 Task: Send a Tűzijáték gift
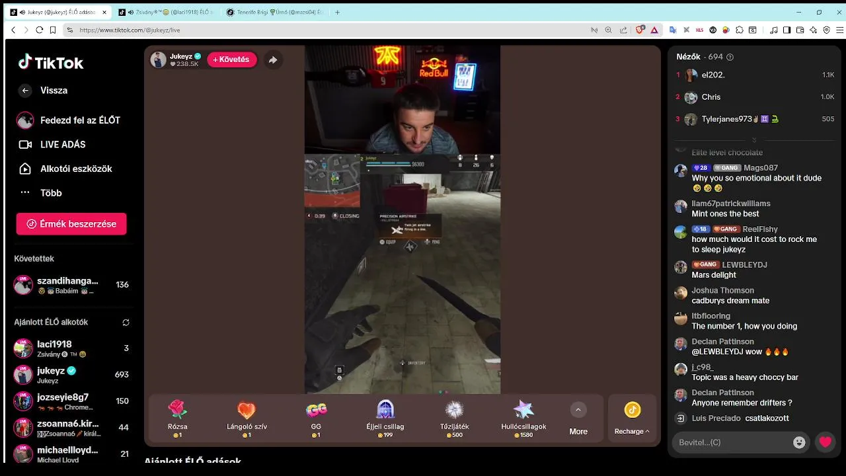(455, 418)
